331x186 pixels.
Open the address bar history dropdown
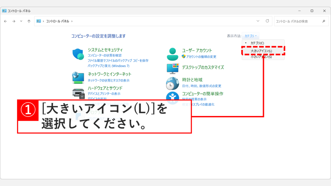point(258,21)
